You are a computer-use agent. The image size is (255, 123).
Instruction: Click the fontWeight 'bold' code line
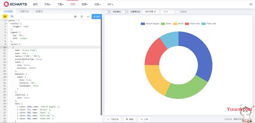click(29, 86)
